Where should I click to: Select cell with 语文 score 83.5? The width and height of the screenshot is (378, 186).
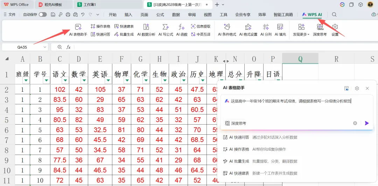pos(60,100)
